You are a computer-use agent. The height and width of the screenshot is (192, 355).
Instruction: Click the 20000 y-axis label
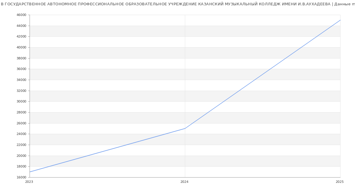(x=22, y=156)
